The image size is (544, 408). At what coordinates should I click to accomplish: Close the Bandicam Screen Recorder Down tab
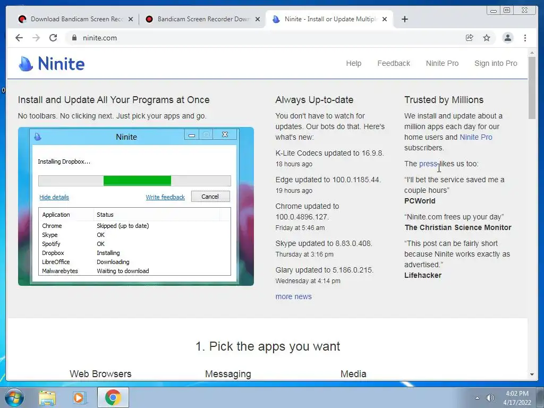point(258,19)
